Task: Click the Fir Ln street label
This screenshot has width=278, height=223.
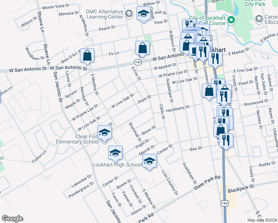Action: (114, 54)
